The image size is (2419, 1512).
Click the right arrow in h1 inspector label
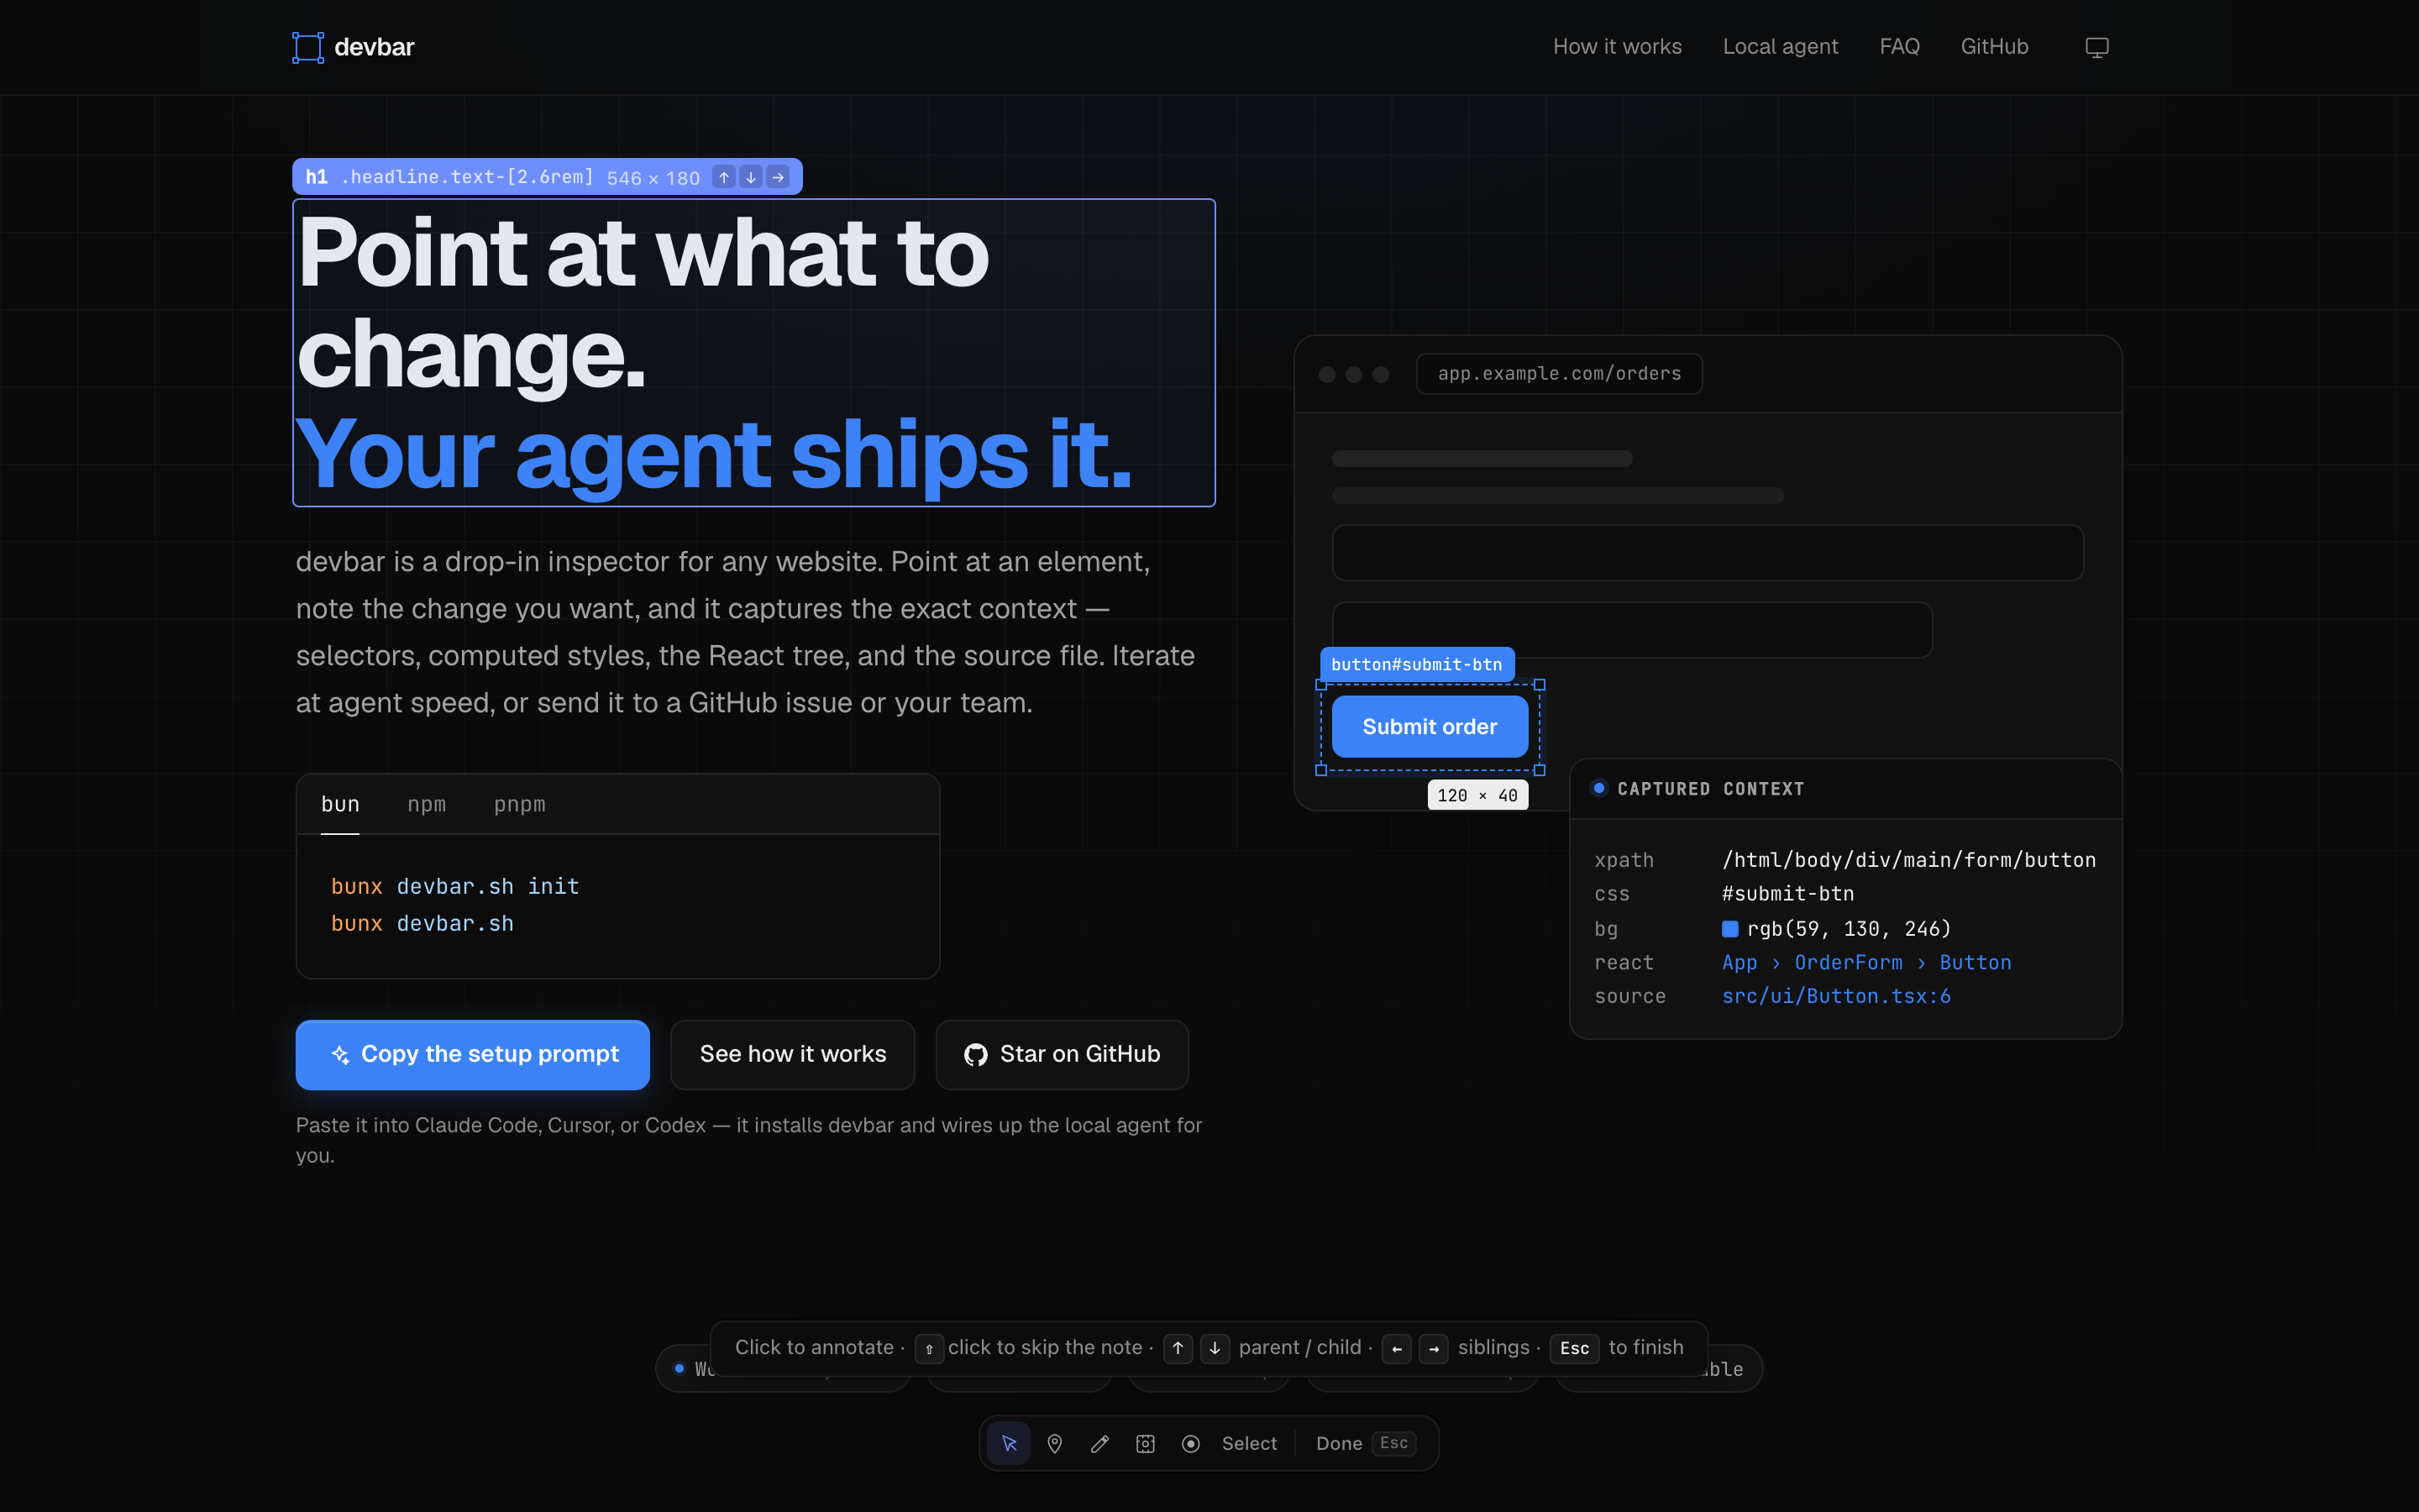click(x=778, y=177)
